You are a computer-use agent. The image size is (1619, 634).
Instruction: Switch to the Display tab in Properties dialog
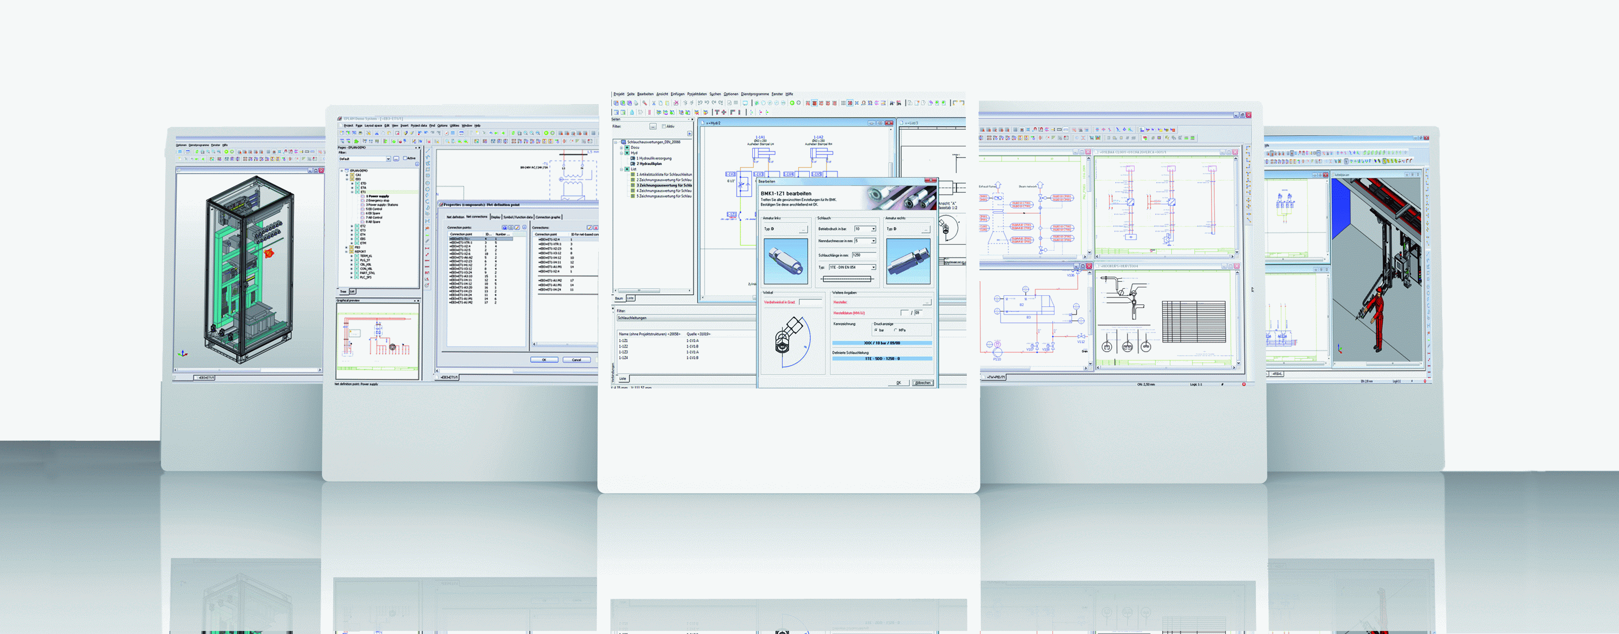coord(496,217)
